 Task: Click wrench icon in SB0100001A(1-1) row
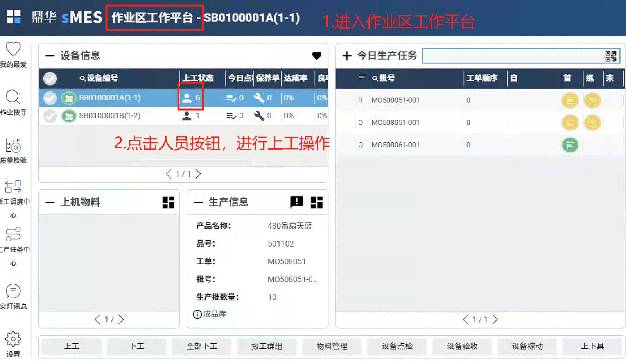[x=259, y=98]
